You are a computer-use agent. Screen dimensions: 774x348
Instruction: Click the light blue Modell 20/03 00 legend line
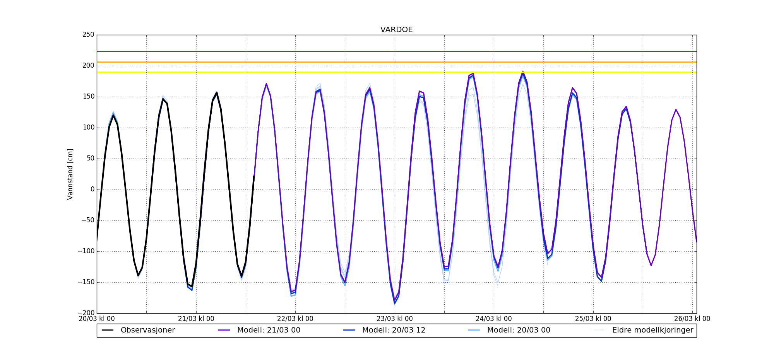(474, 330)
